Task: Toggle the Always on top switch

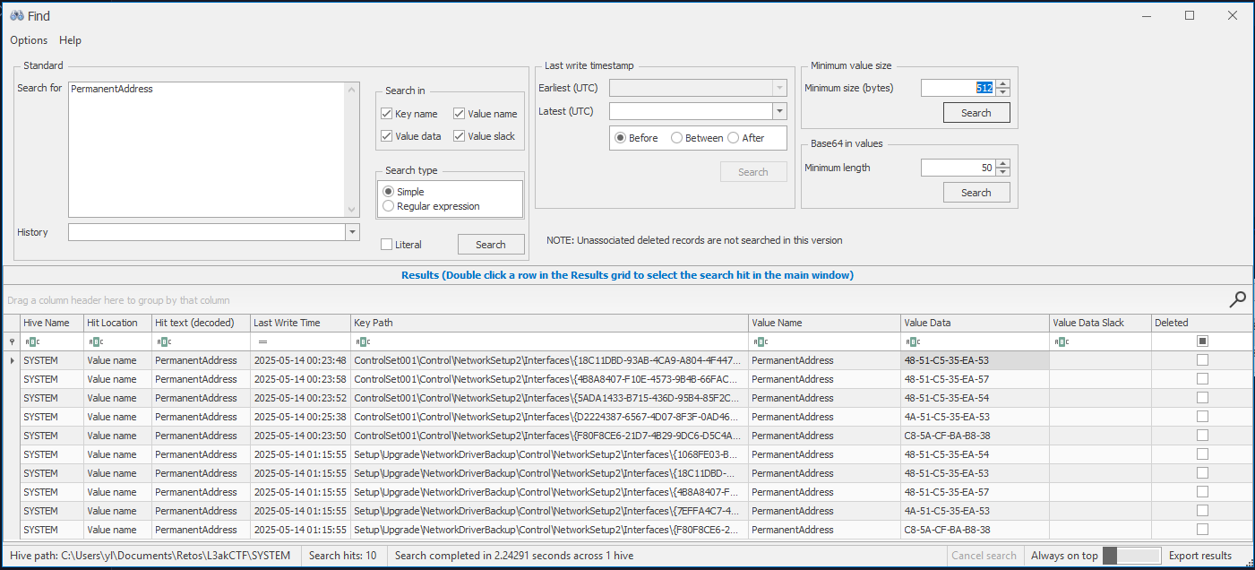Action: pos(1131,556)
